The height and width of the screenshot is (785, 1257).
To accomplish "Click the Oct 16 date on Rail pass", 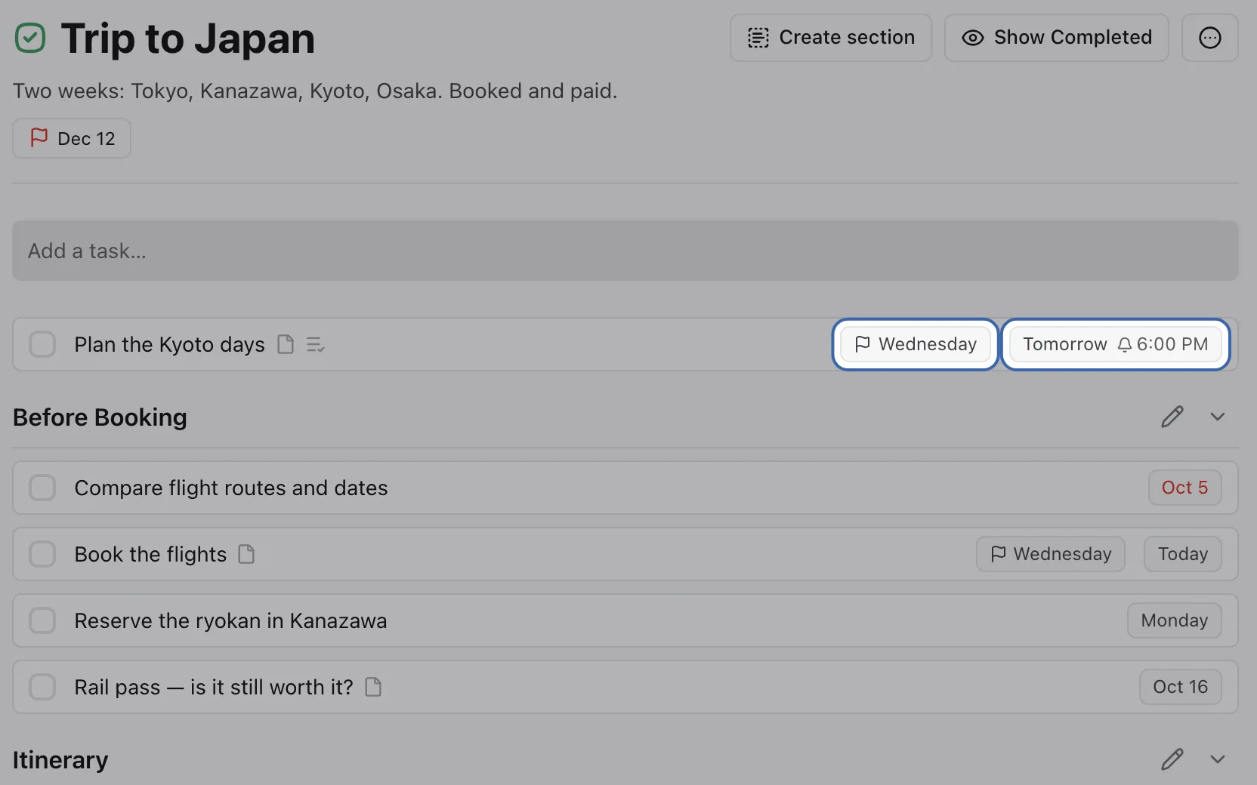I will (x=1180, y=687).
